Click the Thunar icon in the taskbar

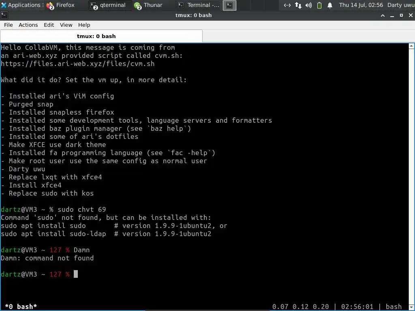[x=138, y=5]
